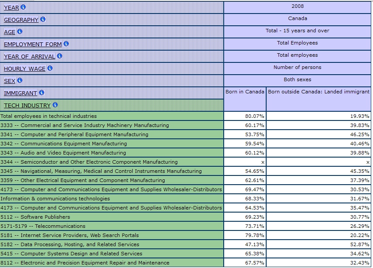Click the info icon next to YEAR
Image resolution: width=373 pixels, height=268 pixels.
[23, 7]
